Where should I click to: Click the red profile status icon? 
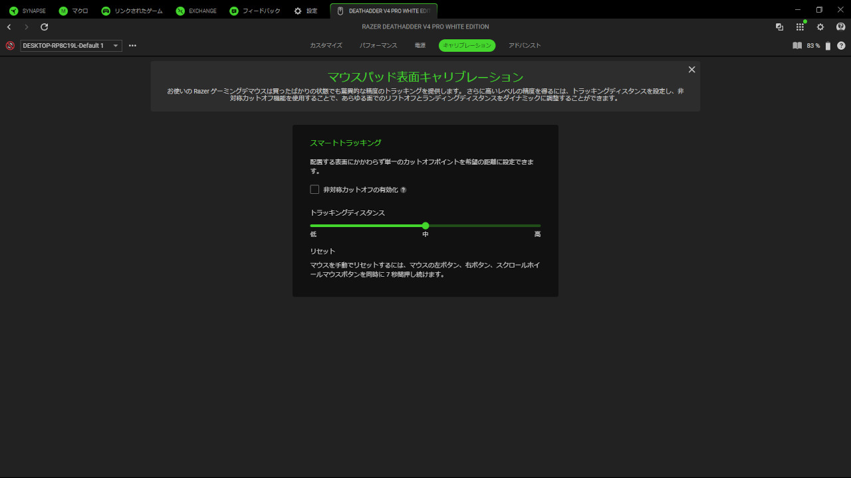click(x=10, y=46)
